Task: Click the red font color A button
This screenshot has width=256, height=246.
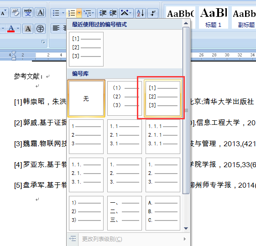Action: coord(11,29)
